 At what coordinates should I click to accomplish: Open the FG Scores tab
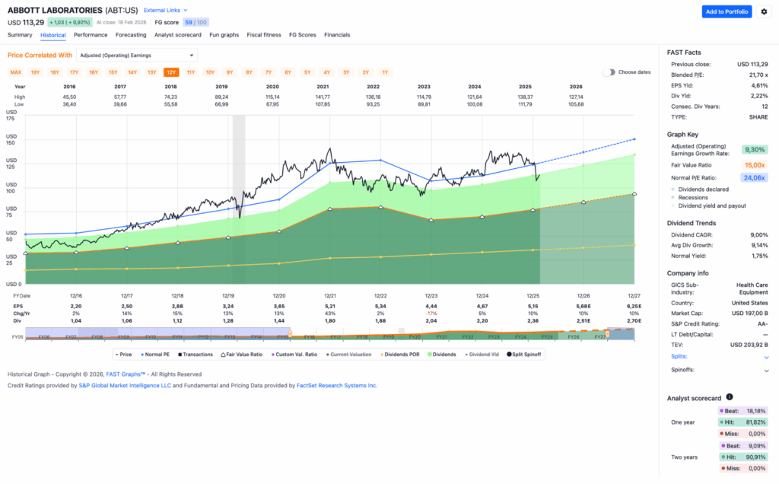302,35
